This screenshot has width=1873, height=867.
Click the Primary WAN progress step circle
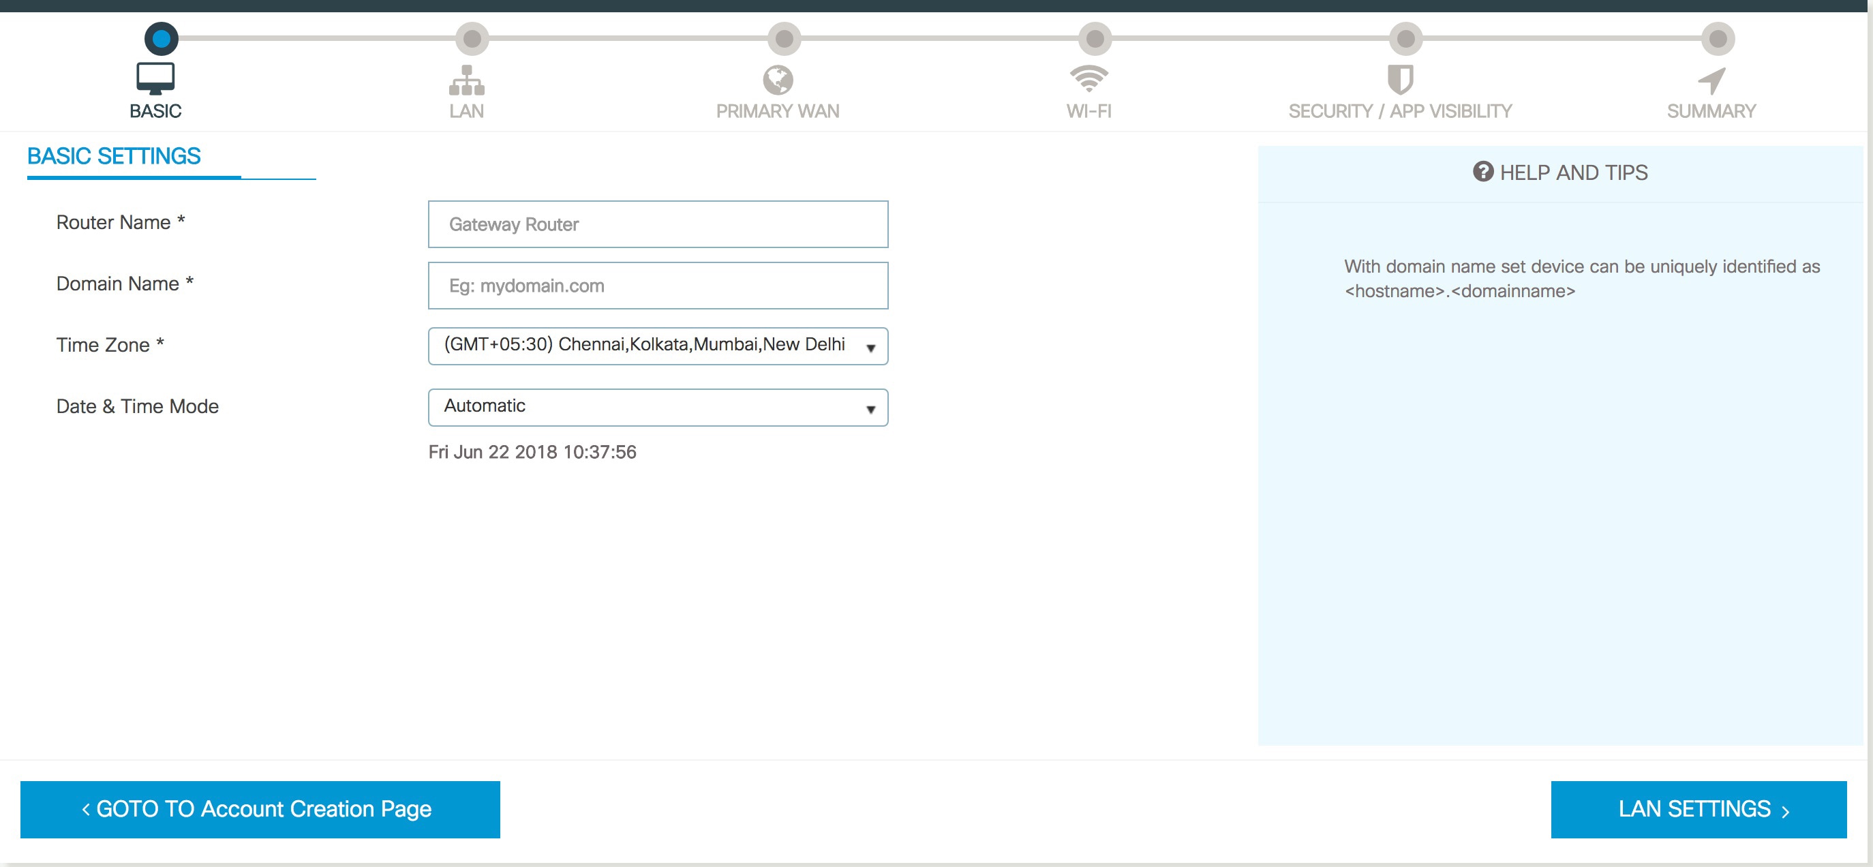coord(784,39)
